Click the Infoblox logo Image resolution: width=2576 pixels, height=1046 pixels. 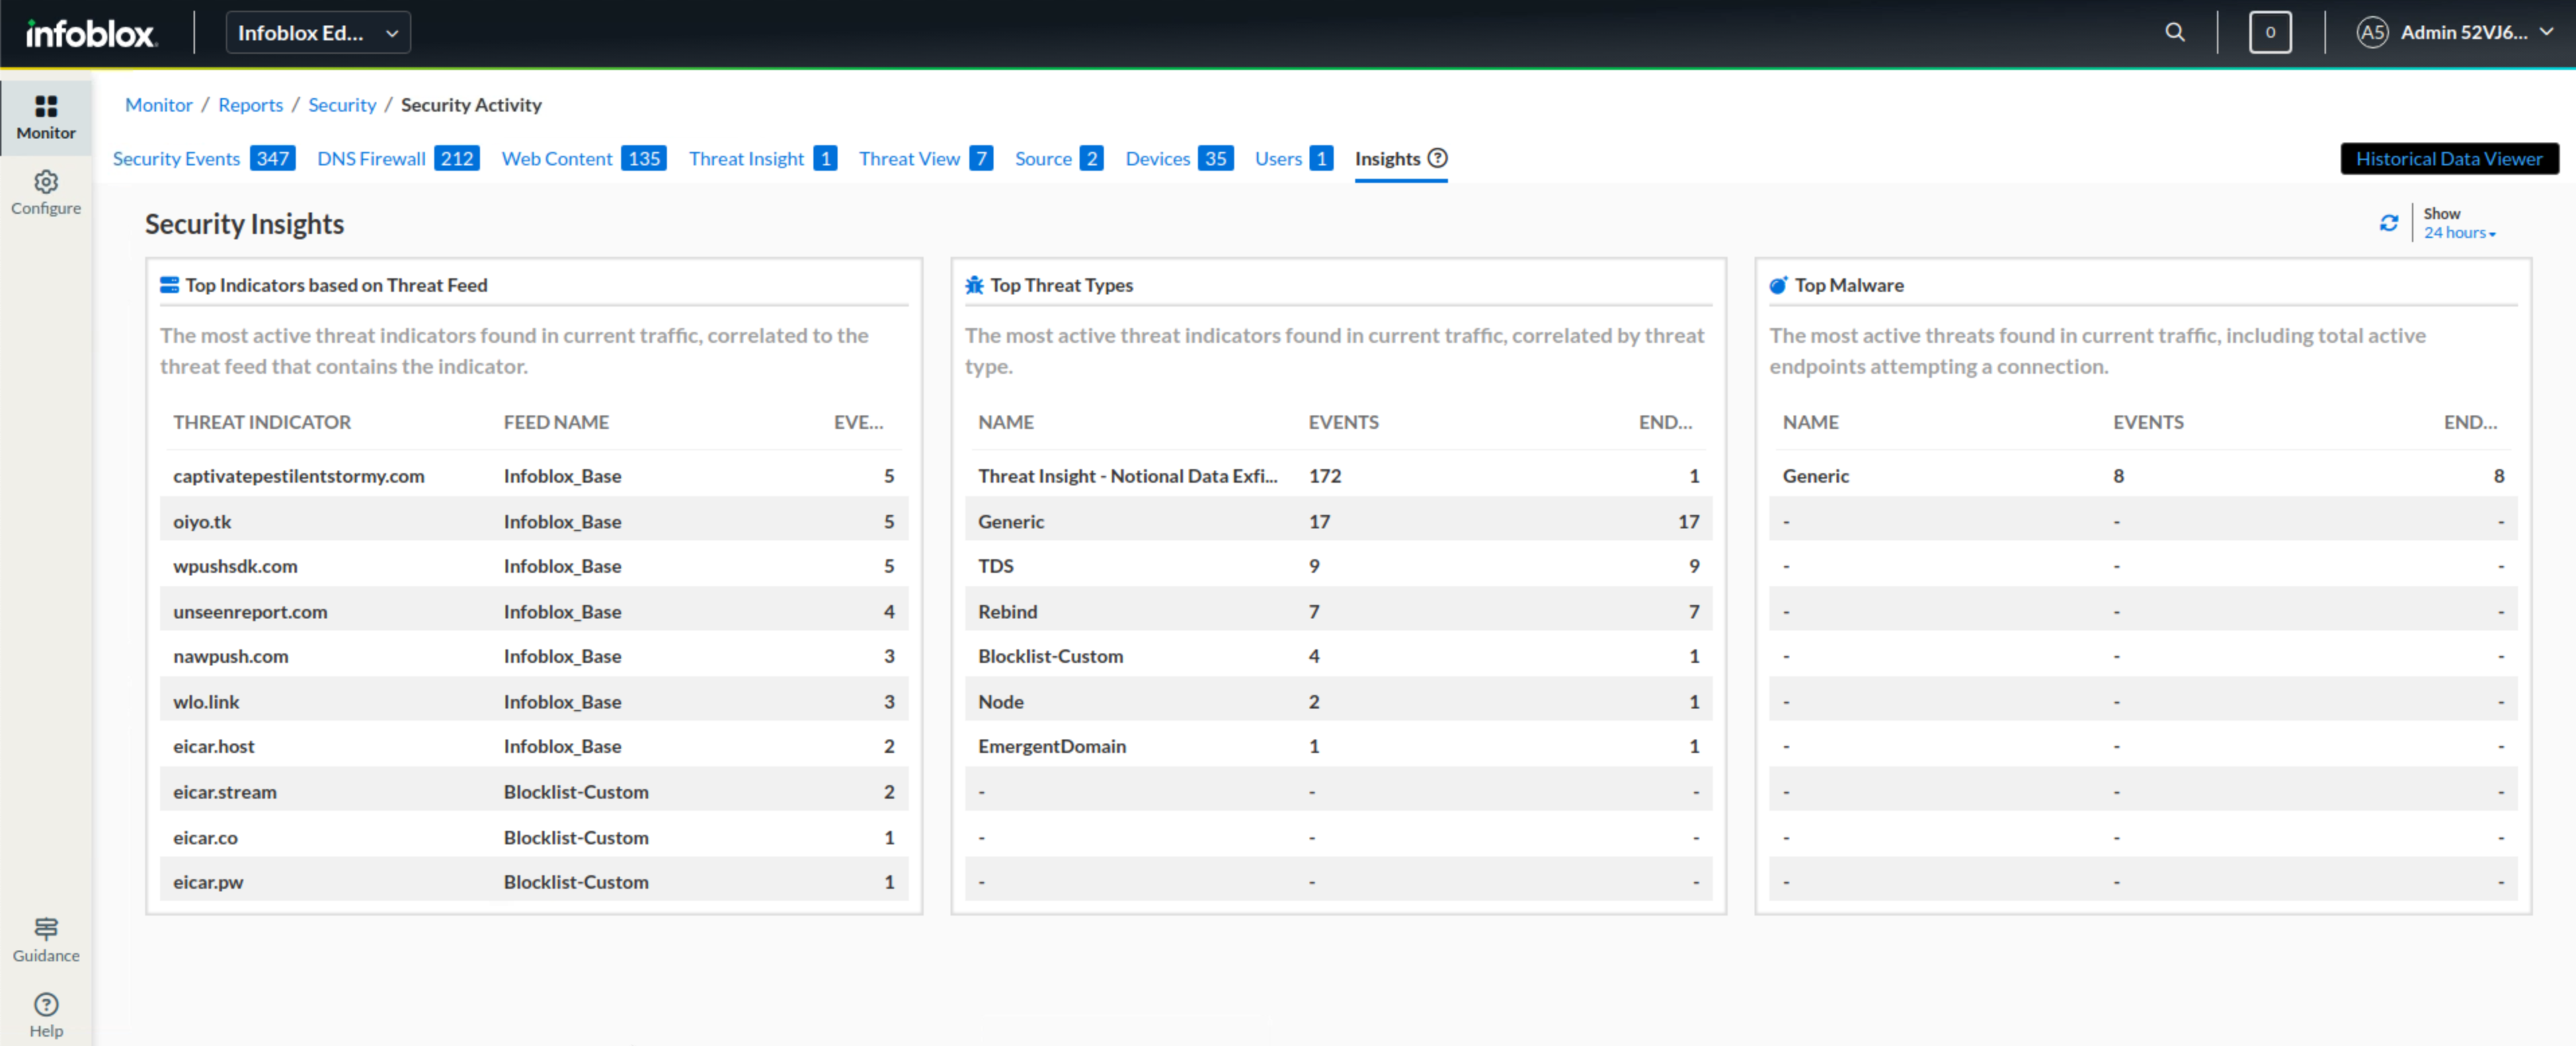[90, 33]
